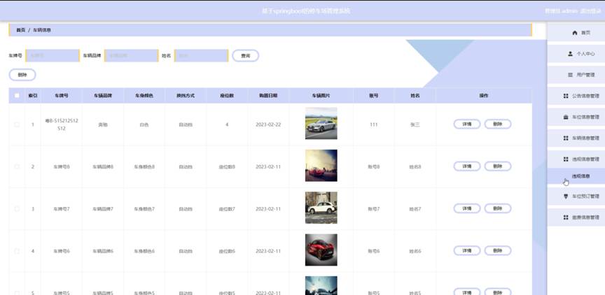Image resolution: width=605 pixels, height=295 pixels.
Task: Select the 违规信息 submenu item
Action: [x=576, y=176]
